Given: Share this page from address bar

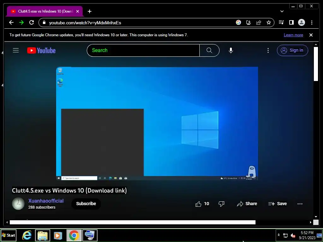Looking at the screenshot, I should click(x=259, y=22).
